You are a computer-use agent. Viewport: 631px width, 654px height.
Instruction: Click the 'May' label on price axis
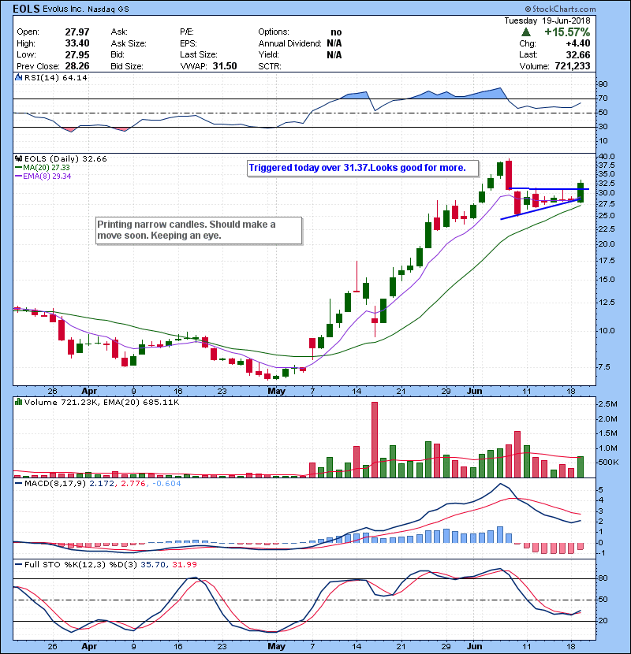[x=276, y=392]
